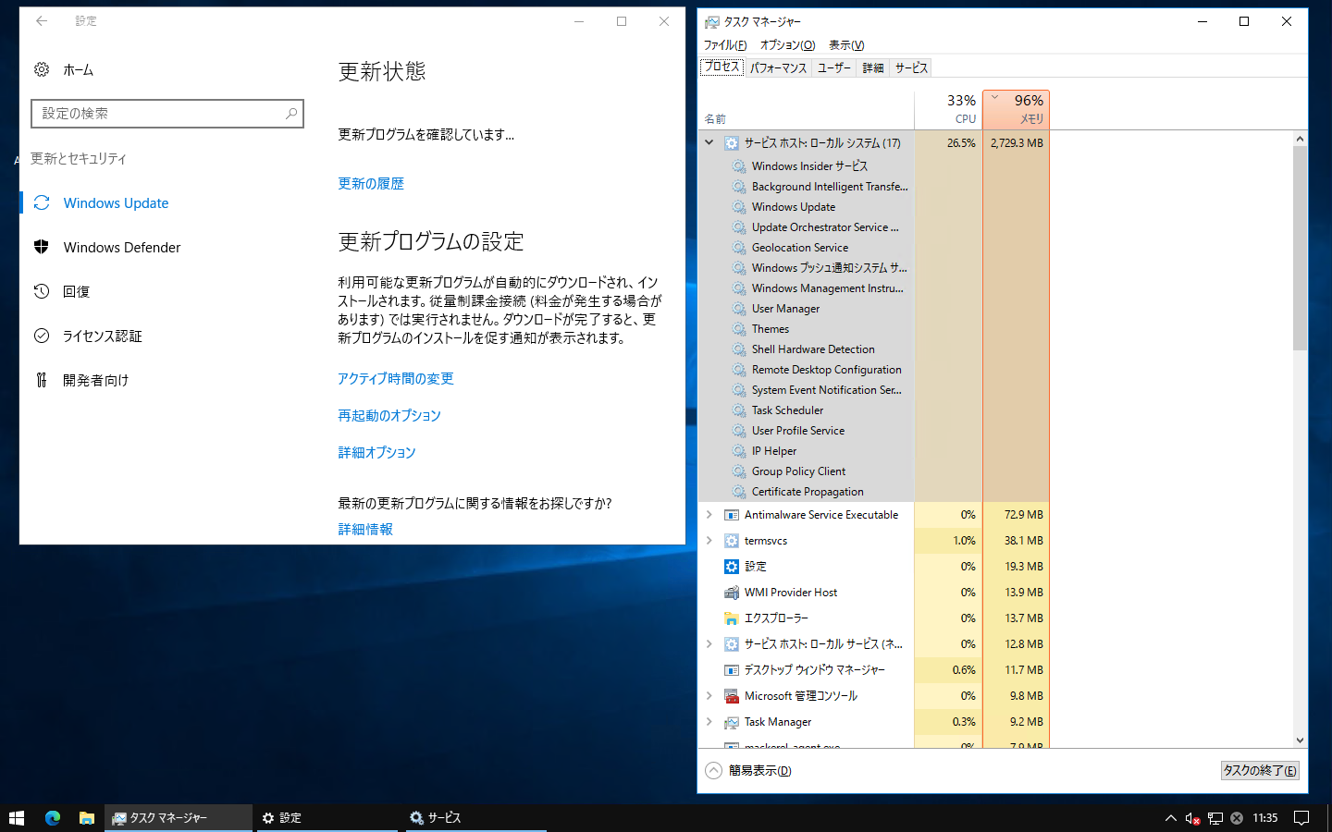This screenshot has width=1332, height=832.
Task: Click the scrollbar down arrow in Task Manager
Action: pyautogui.click(x=1300, y=740)
